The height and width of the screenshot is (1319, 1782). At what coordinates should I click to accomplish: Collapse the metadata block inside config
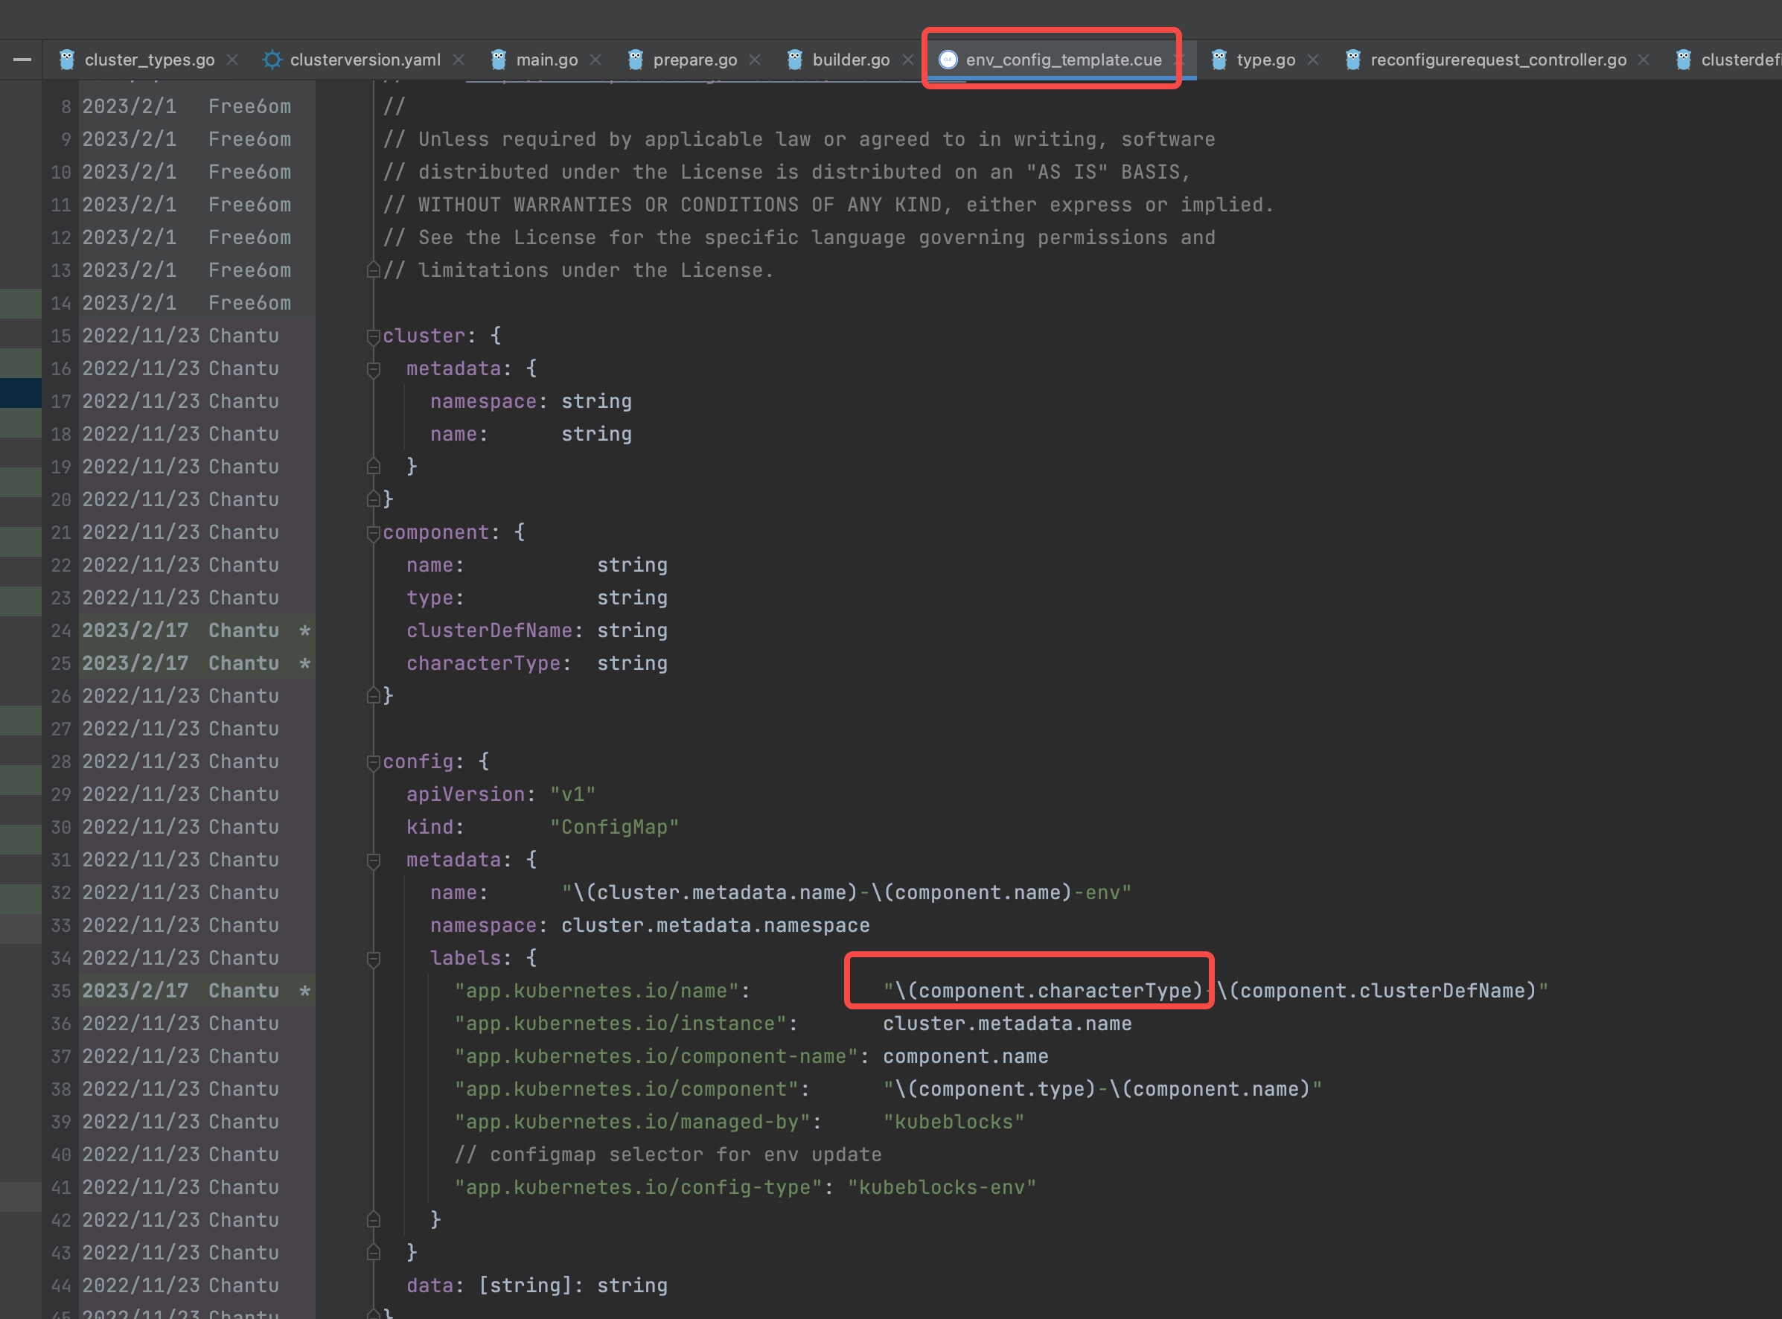click(x=373, y=860)
